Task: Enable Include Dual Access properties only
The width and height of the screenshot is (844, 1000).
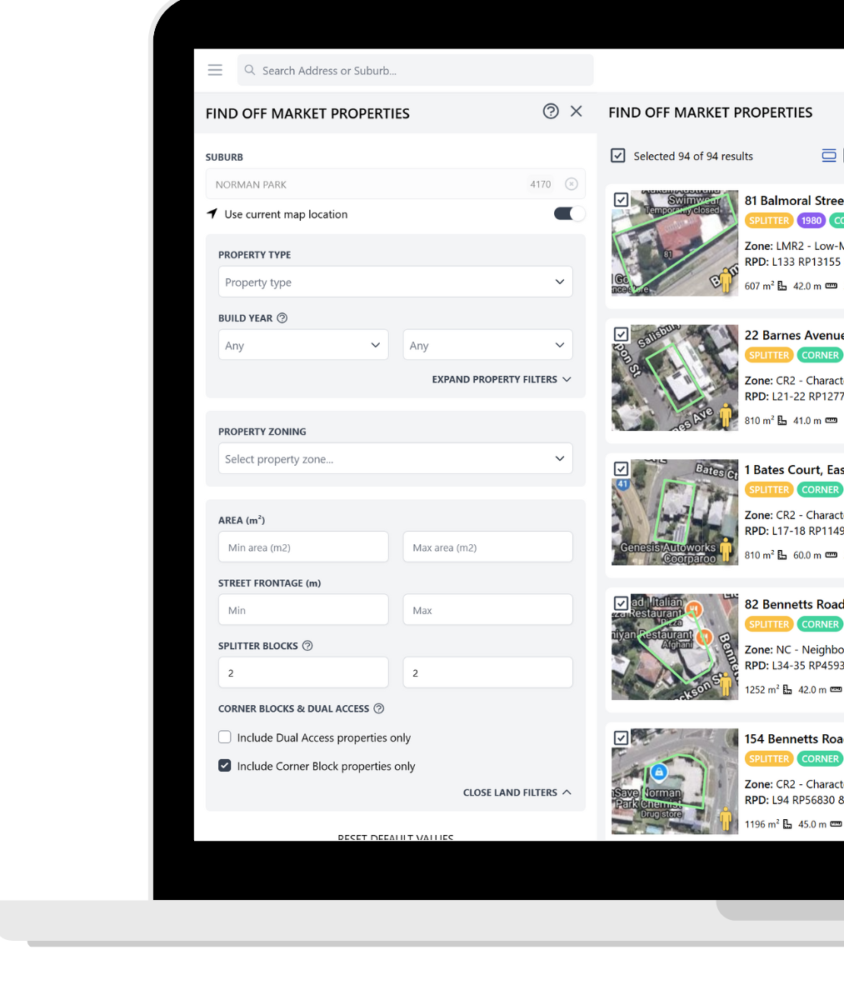Action: pos(225,737)
